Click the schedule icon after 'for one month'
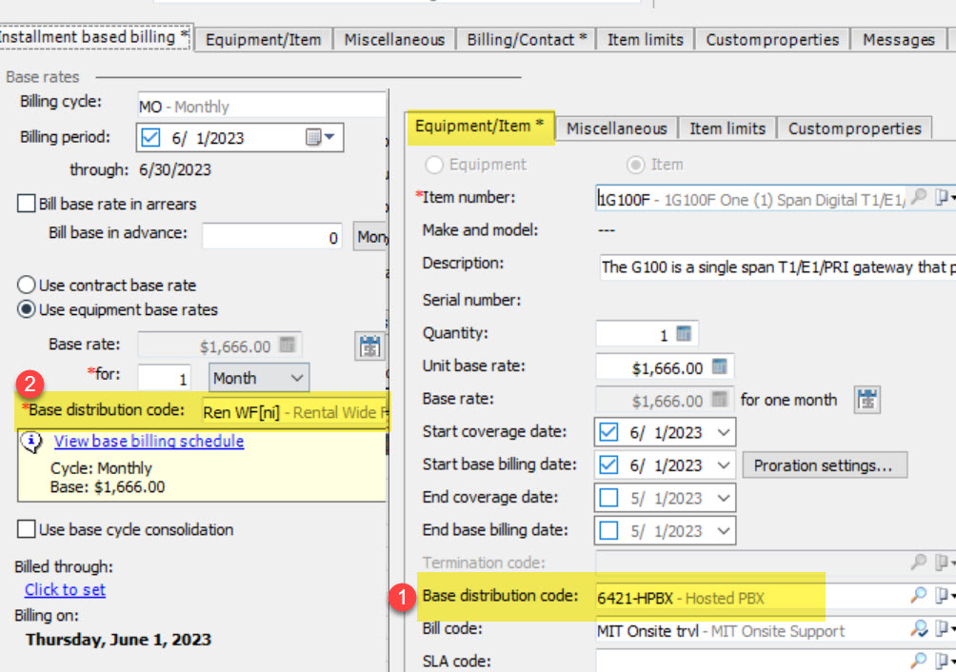This screenshot has height=672, width=956. click(x=866, y=400)
